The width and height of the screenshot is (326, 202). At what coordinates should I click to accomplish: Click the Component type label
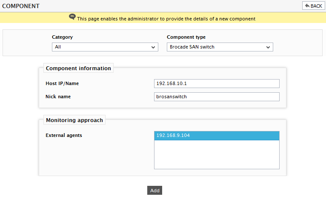click(x=186, y=37)
